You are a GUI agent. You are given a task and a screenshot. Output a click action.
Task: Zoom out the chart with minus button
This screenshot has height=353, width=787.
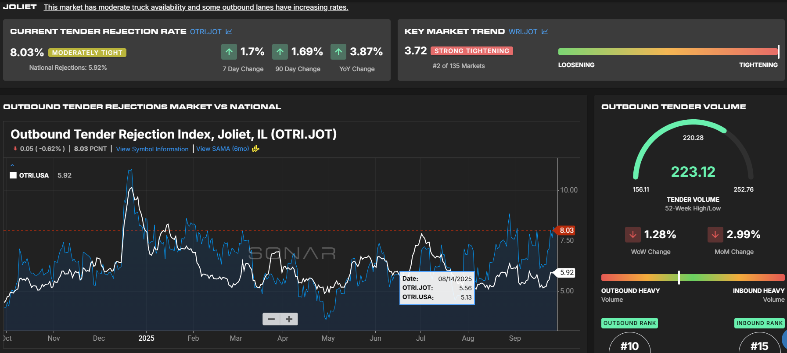271,319
